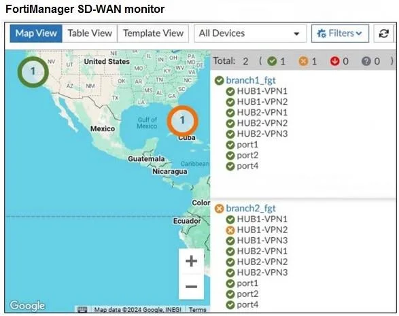Click the refresh icon button
Screen dimensions: 399x316
pos(383,33)
